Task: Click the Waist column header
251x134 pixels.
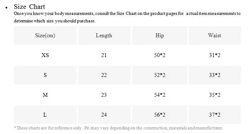Action: 215,35
